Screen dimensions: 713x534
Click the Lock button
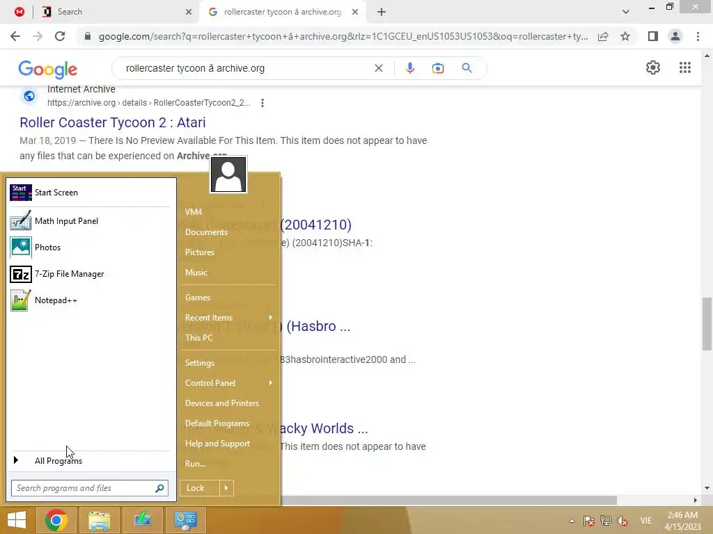(200, 488)
